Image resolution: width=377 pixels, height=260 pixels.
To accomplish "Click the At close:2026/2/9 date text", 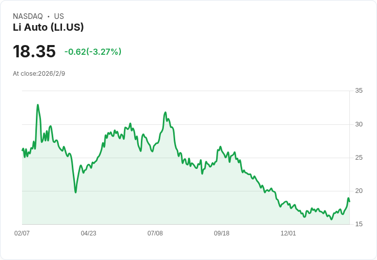I will [x=39, y=74].
